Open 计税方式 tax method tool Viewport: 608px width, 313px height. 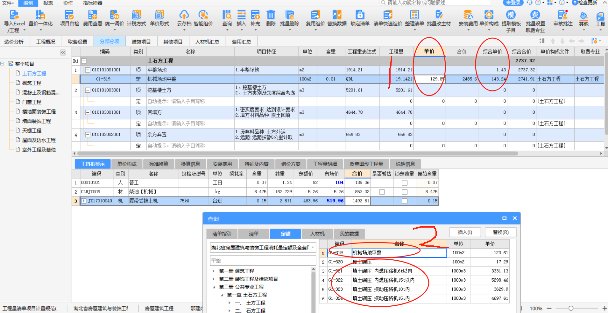(x=137, y=18)
